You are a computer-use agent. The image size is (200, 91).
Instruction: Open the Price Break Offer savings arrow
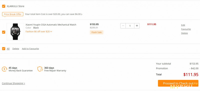tap(82, 14)
